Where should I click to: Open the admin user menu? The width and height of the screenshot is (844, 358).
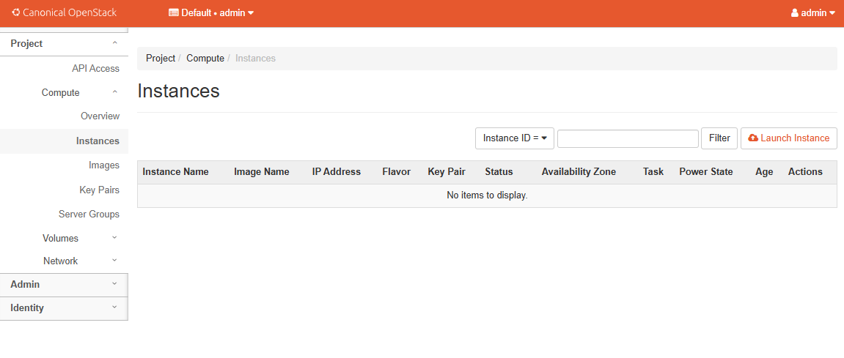click(x=812, y=12)
